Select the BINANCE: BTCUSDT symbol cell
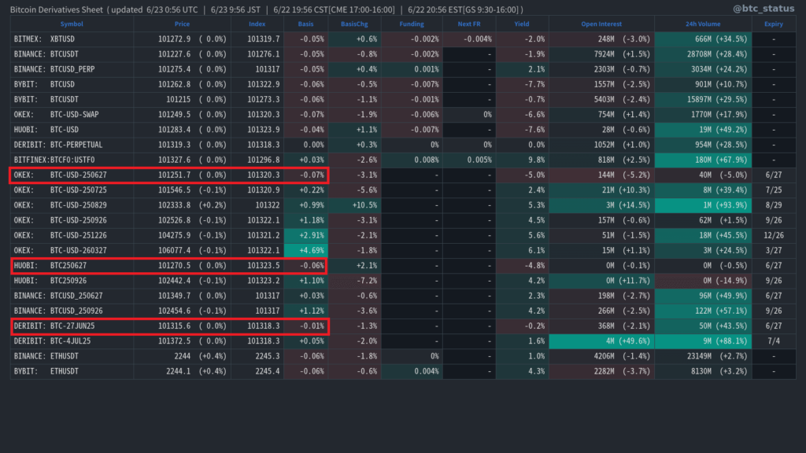 tap(72, 54)
